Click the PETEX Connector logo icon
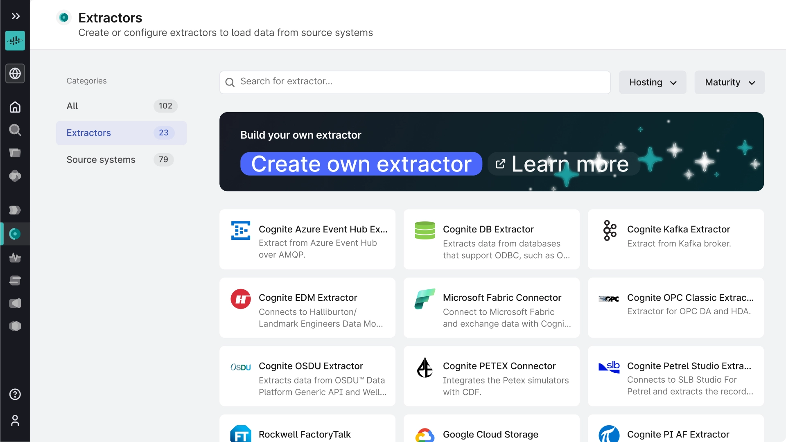Screen dimensions: 786x442 (425, 367)
